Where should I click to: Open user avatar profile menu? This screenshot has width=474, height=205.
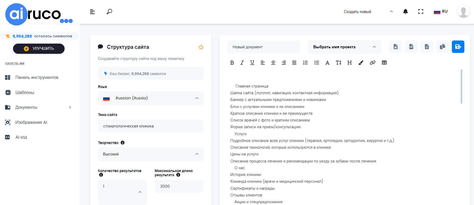(x=464, y=11)
